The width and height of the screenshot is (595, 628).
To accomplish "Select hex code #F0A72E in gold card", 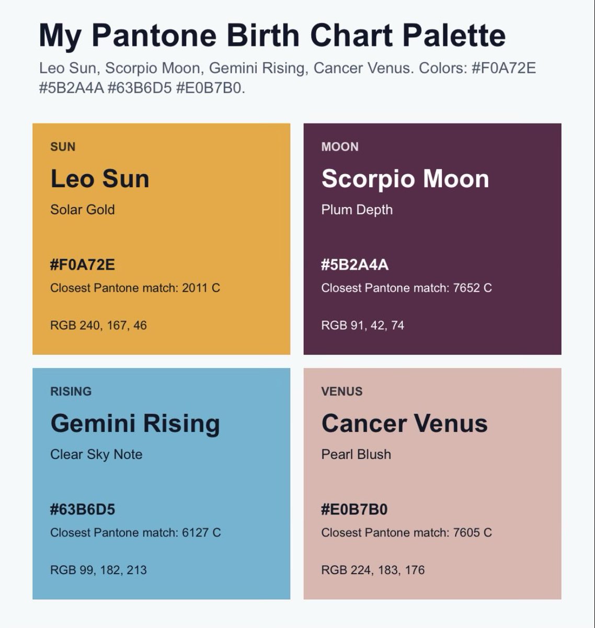I will [x=83, y=265].
